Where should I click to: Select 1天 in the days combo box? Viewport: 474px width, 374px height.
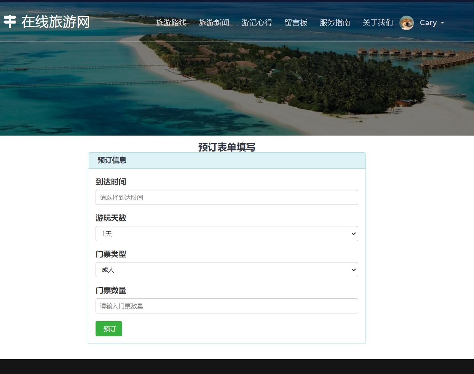(x=227, y=233)
